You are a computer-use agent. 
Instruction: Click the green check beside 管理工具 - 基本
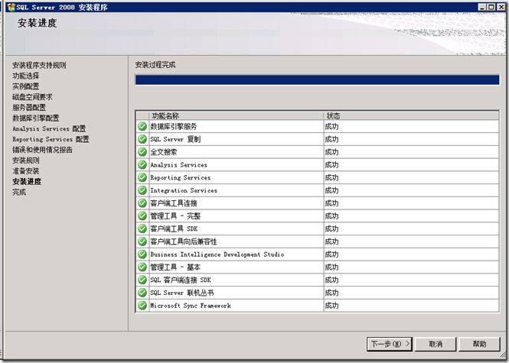pos(142,267)
